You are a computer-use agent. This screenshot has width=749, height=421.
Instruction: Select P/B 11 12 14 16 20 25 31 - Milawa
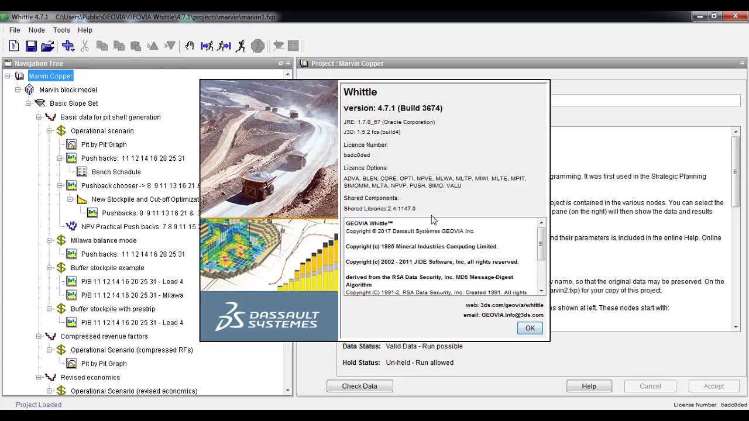132,295
